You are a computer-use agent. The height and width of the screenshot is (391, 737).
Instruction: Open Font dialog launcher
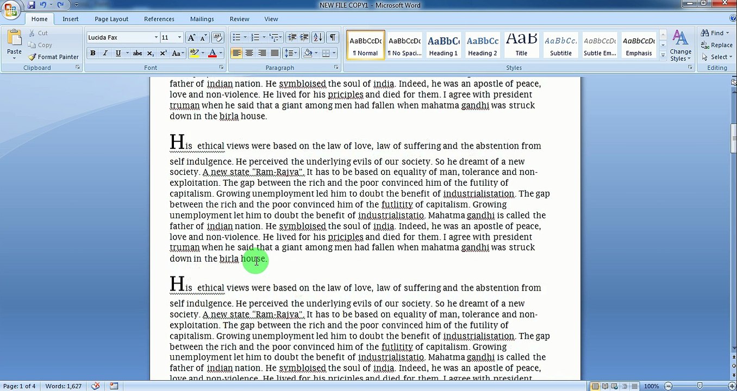pos(221,67)
